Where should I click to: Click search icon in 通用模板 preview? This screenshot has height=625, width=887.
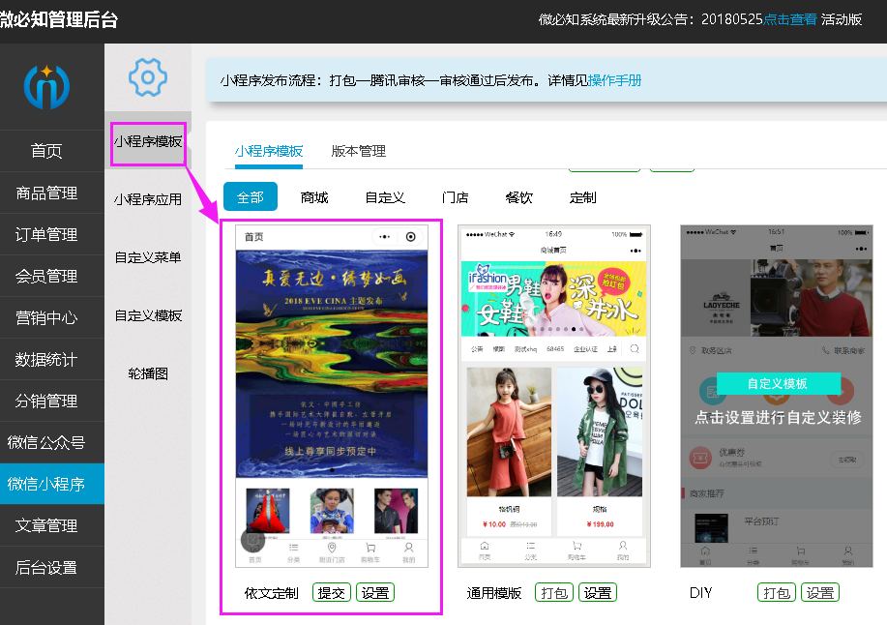coord(635,349)
